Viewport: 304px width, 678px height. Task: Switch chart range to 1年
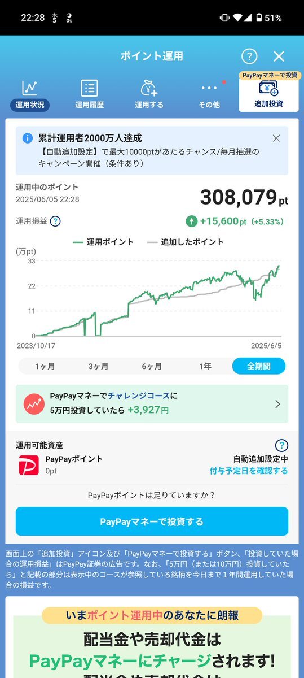[205, 366]
